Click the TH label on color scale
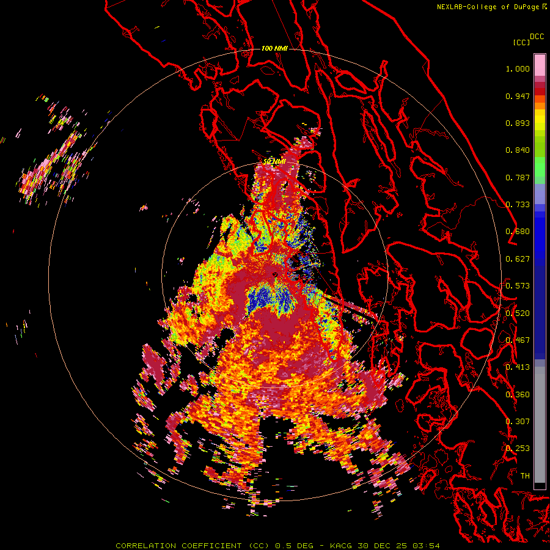 [x=525, y=475]
